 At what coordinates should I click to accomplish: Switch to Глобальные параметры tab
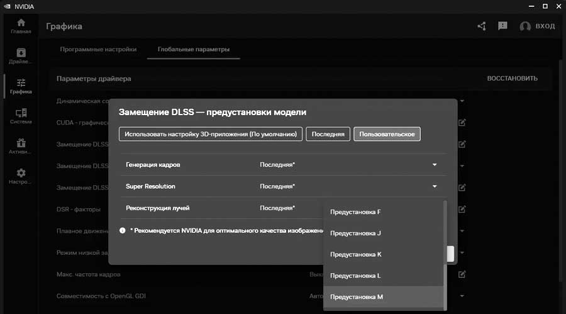click(x=194, y=49)
